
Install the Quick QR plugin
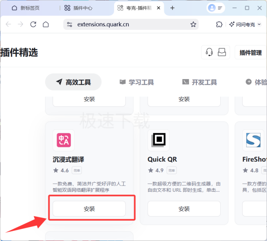point(184,209)
